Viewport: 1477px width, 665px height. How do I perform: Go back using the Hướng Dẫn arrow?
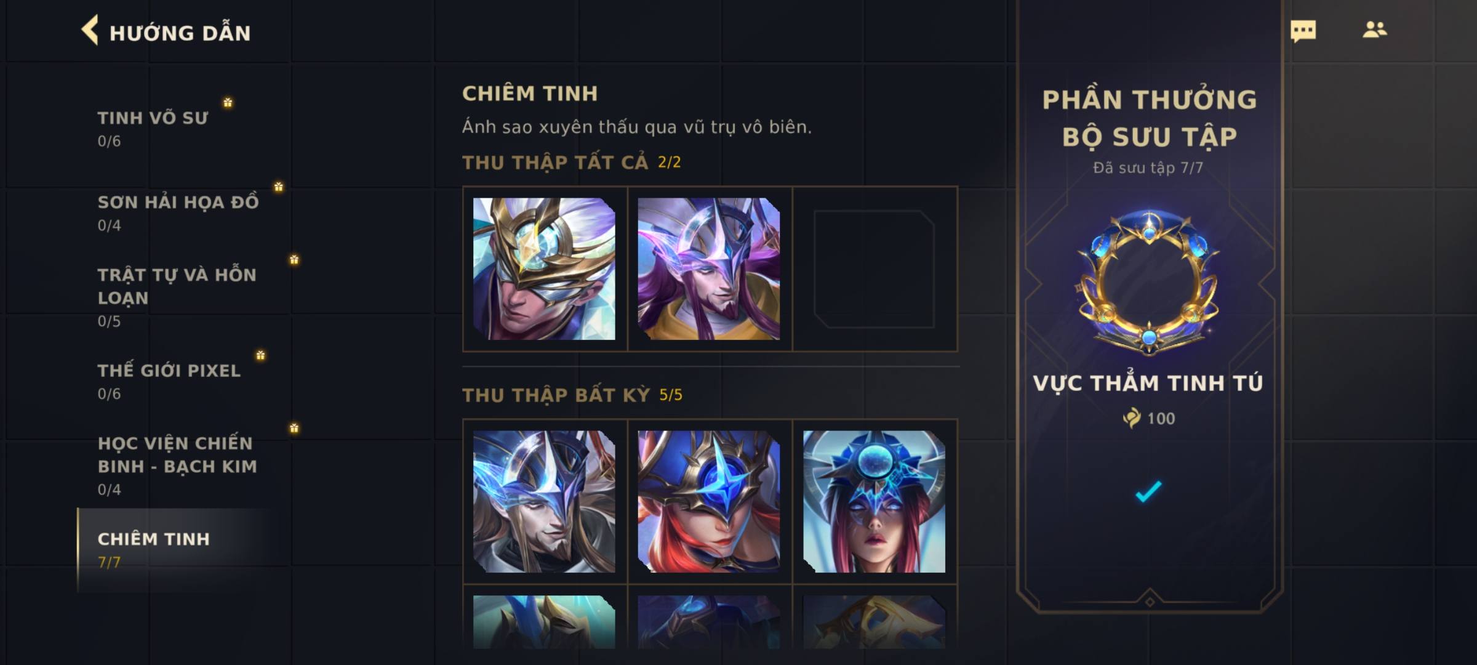point(90,31)
